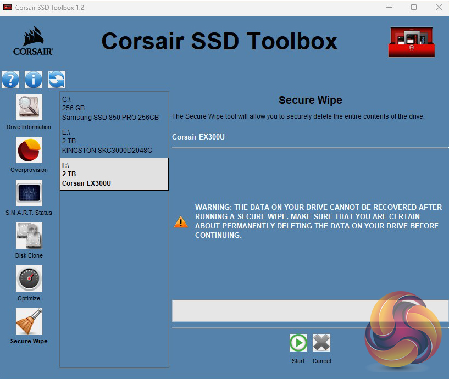This screenshot has height=379, width=449.
Task: Minimize the Corsair SSD Toolbox window
Action: coord(388,8)
